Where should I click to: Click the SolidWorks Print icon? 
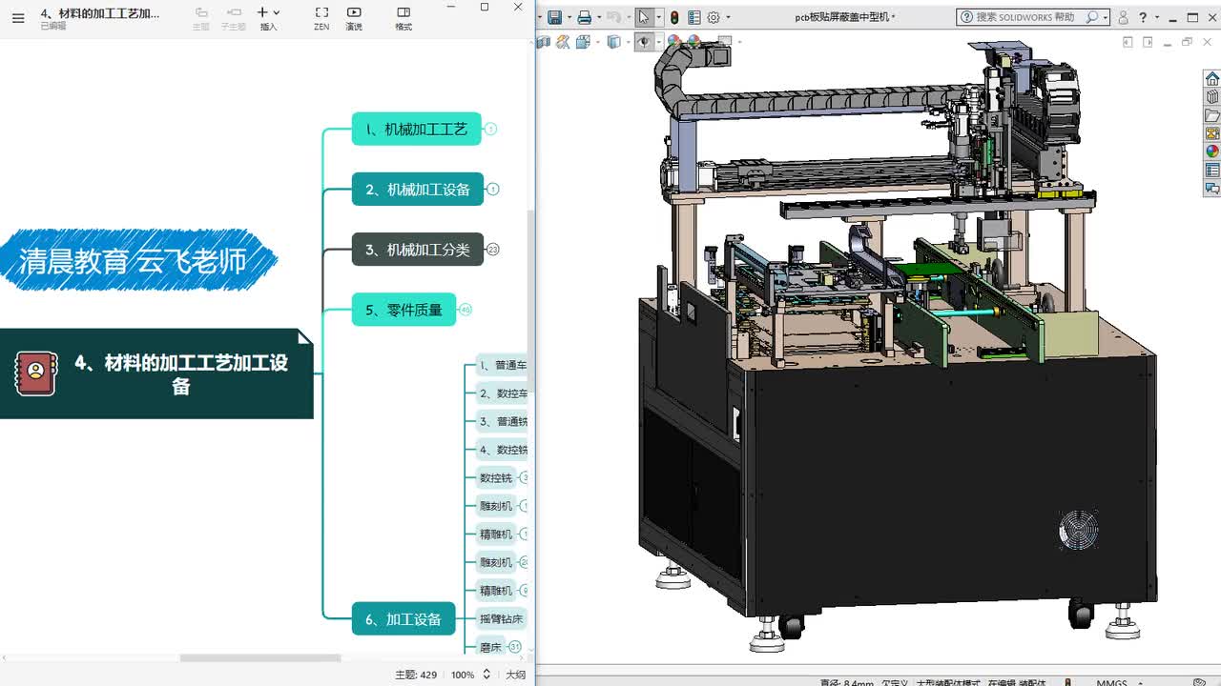pyautogui.click(x=584, y=17)
